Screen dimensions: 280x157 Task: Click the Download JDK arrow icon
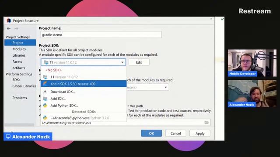45,92
